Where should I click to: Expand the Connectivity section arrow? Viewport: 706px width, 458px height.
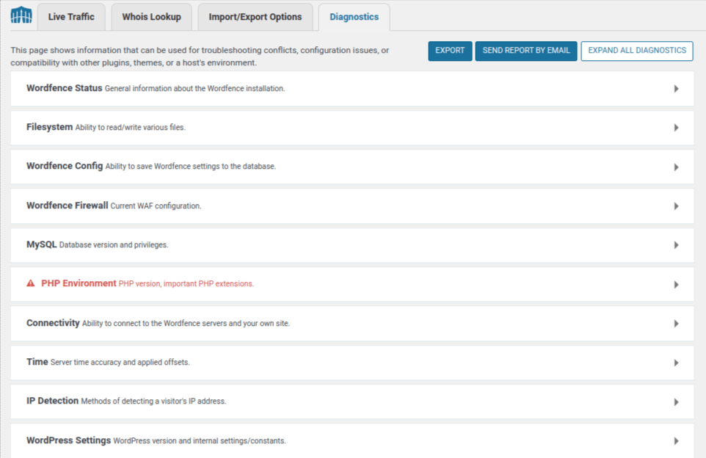pos(676,324)
